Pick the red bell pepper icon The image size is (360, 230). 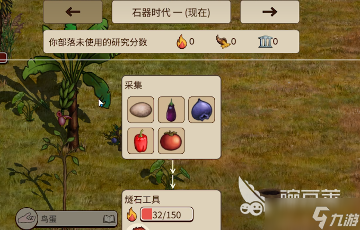click(141, 141)
